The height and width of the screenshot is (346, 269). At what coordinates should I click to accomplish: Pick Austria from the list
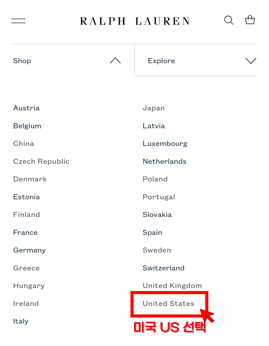tap(26, 108)
